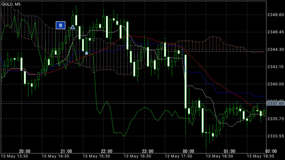Screen dimensions: 285x160
Task: Click the 13 May 16:30 date label
Action: pyautogui.click(x=137, y=156)
